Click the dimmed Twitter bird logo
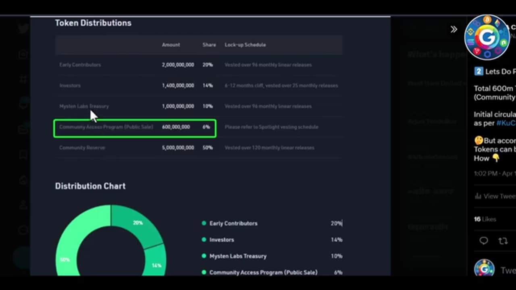This screenshot has width=516, height=290. coord(24,28)
